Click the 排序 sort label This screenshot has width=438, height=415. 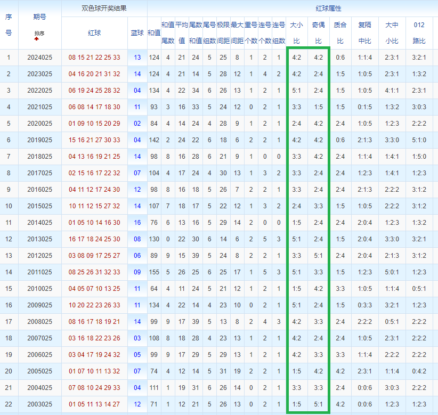pyautogui.click(x=39, y=34)
